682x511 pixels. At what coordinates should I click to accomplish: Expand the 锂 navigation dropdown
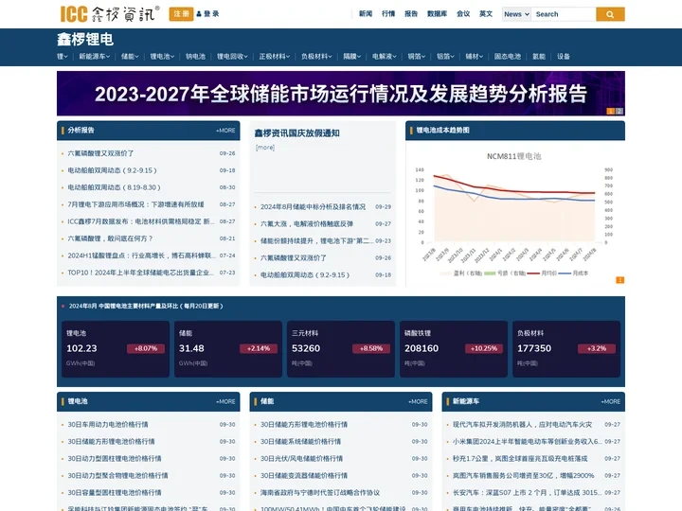pos(63,57)
